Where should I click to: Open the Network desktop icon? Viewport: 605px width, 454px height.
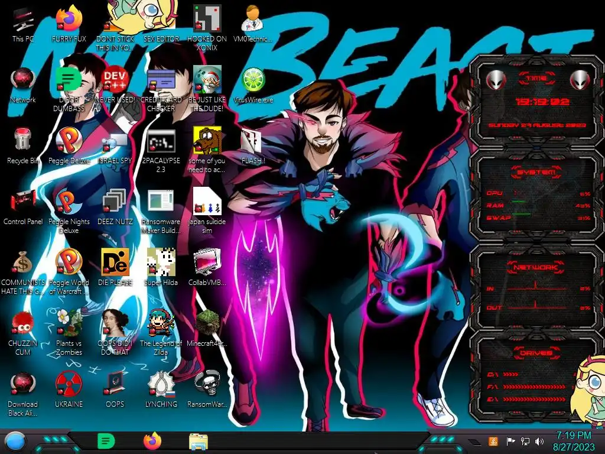pos(23,85)
